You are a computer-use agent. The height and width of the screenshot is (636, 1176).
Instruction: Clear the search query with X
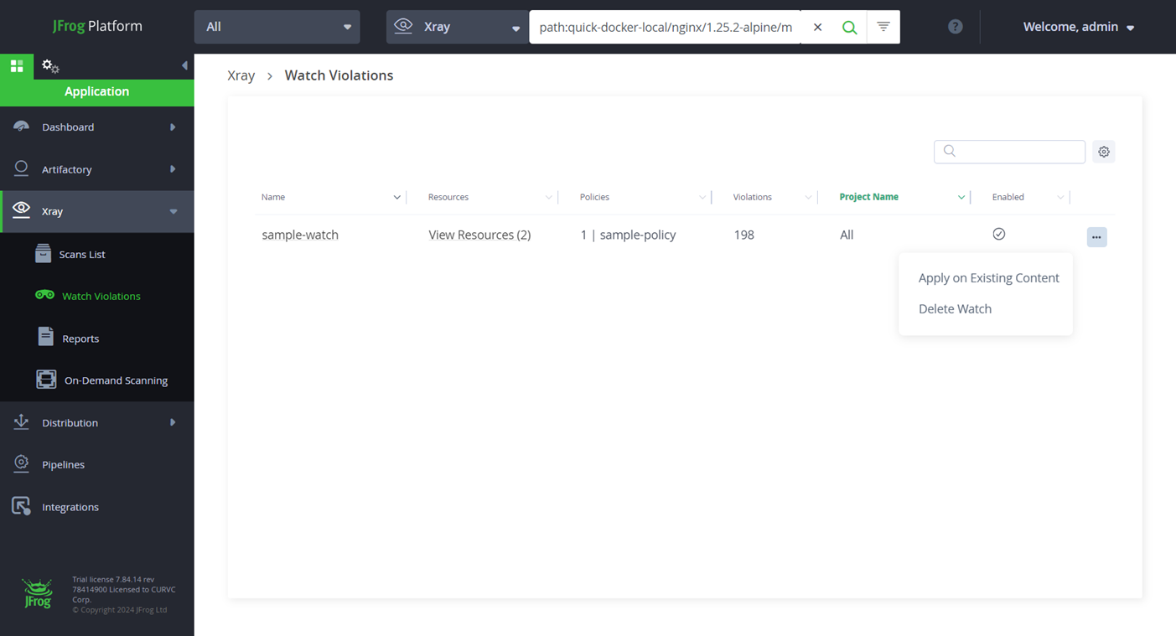click(x=817, y=27)
